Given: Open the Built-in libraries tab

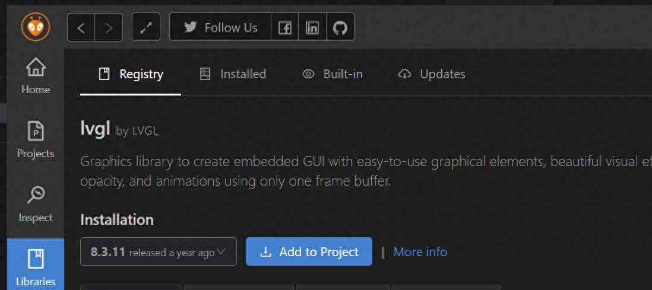Looking at the screenshot, I should click(x=333, y=74).
